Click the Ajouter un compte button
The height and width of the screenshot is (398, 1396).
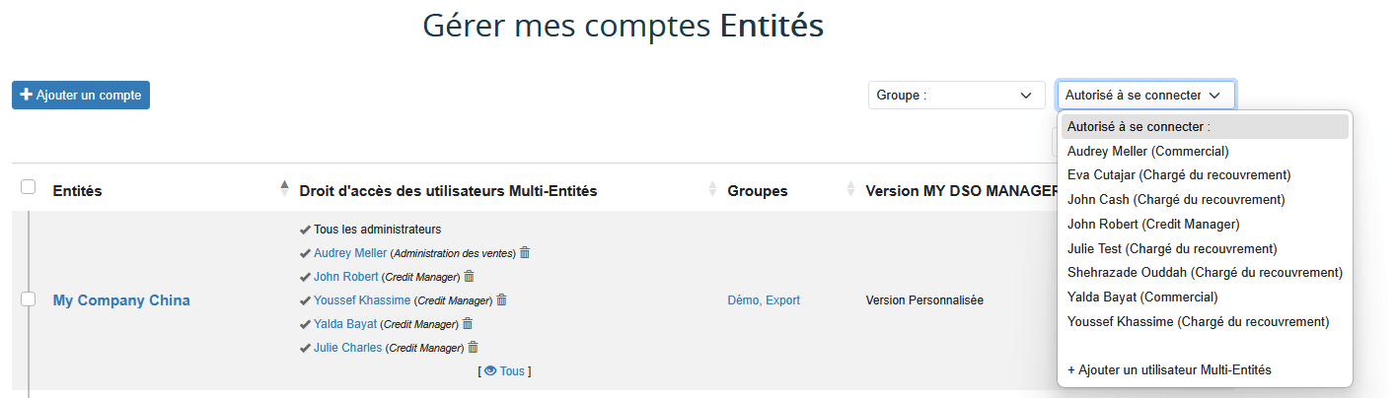coord(81,96)
